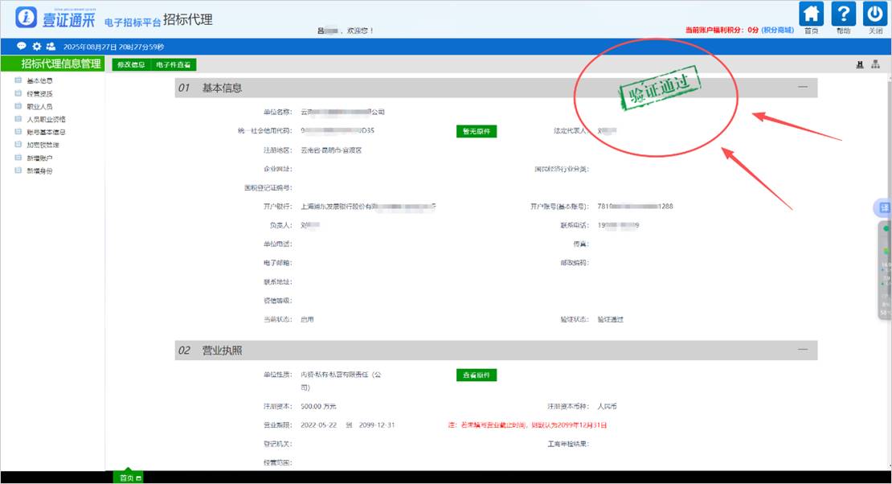
Task: Open 经营资质 in the sidebar
Action: click(39, 93)
